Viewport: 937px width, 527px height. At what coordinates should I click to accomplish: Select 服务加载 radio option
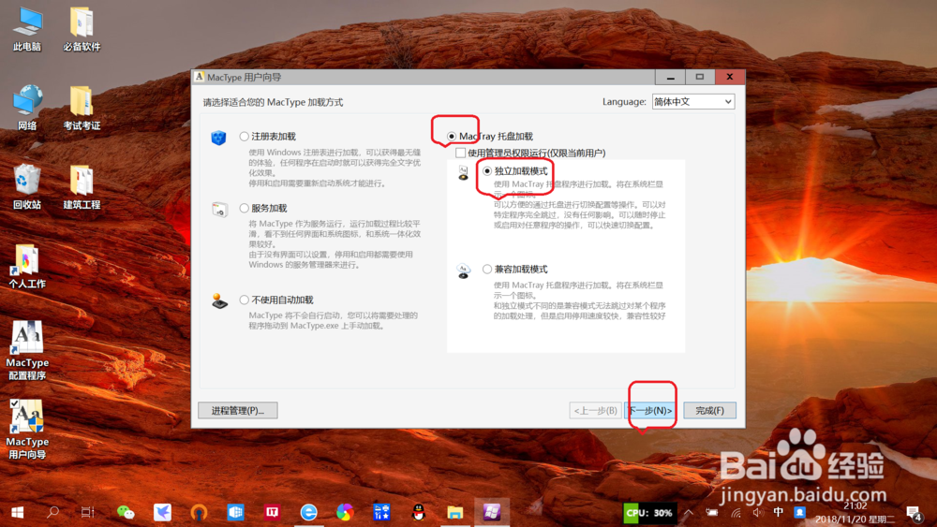pos(244,208)
